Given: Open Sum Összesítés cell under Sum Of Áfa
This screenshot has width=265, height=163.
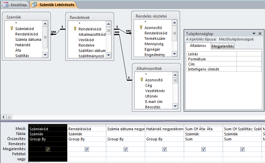Looking at the screenshot, I should tap(203, 139).
